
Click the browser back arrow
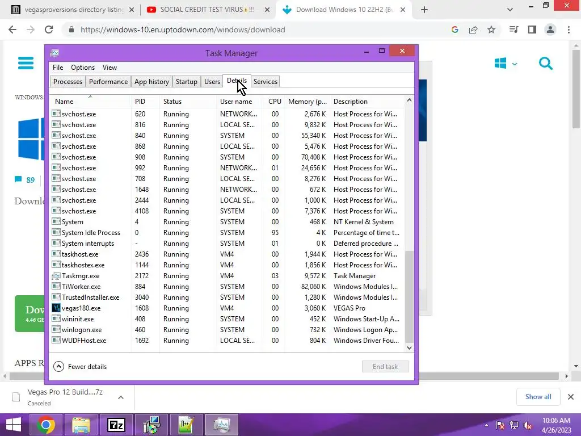(12, 30)
